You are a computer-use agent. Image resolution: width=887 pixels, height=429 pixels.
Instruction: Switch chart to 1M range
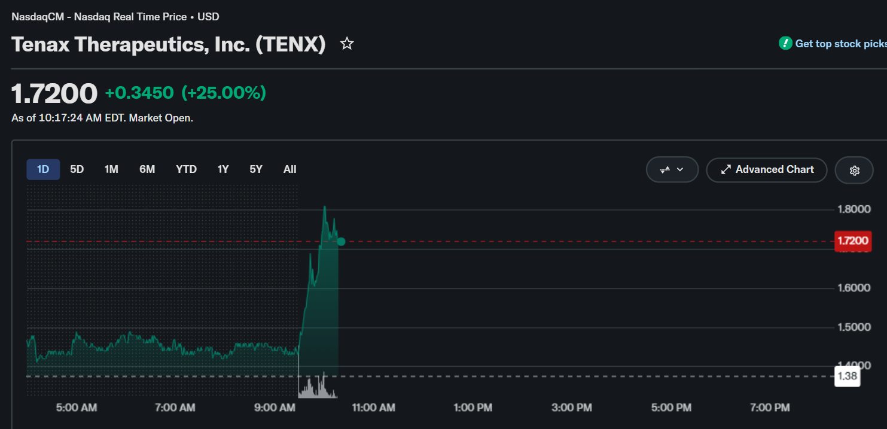click(x=111, y=169)
